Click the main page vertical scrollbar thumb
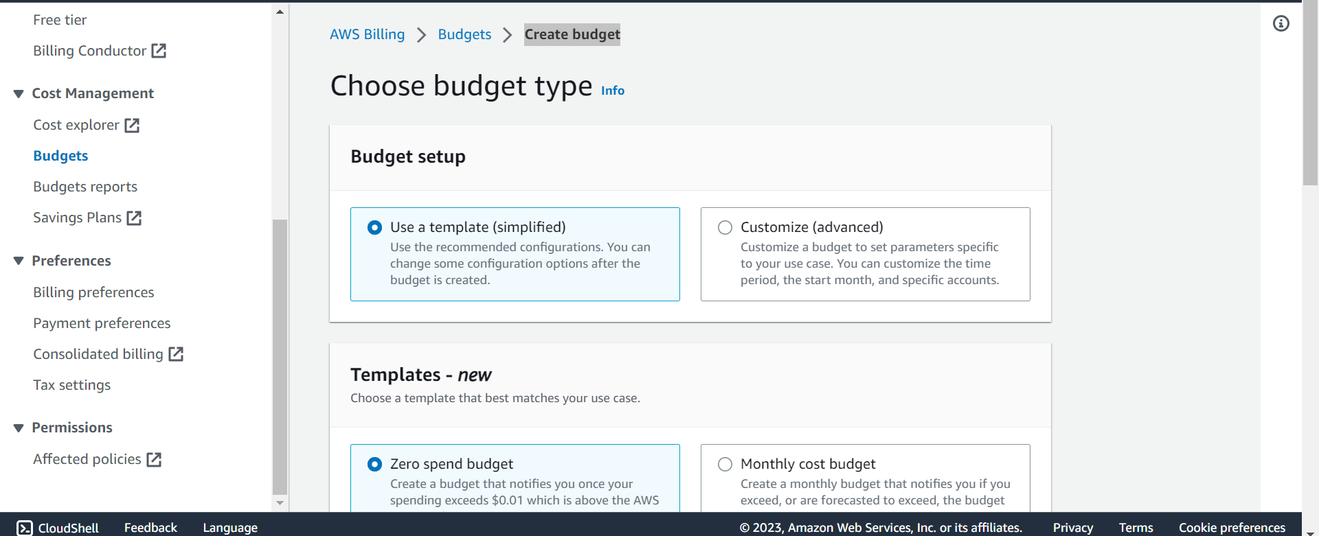This screenshot has width=1319, height=536. [1310, 93]
